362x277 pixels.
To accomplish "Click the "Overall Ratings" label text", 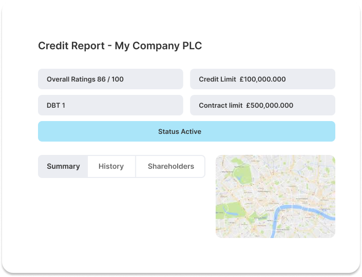I will [71, 80].
